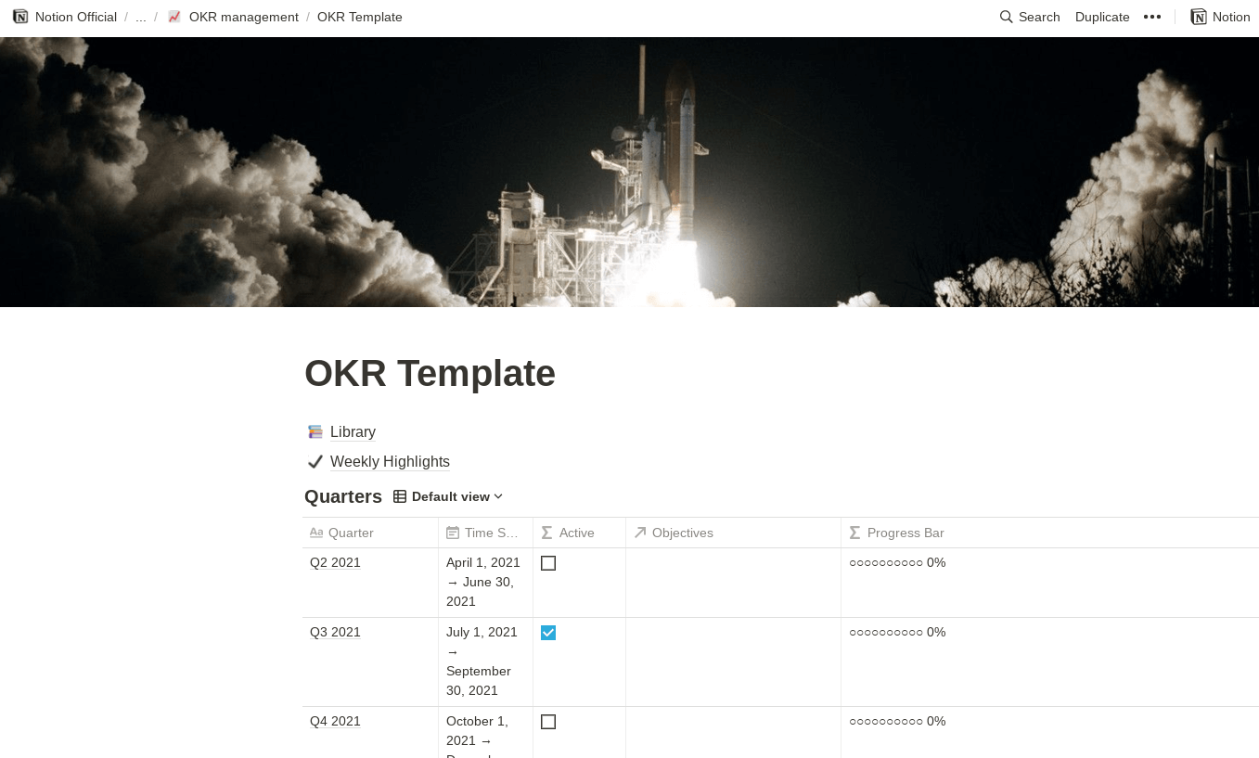The image size is (1259, 758).
Task: Click the empty Objectives cell for Q3 2021
Action: (734, 662)
